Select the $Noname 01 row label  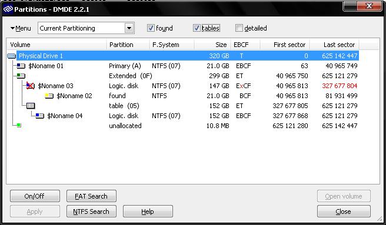pyautogui.click(x=46, y=66)
